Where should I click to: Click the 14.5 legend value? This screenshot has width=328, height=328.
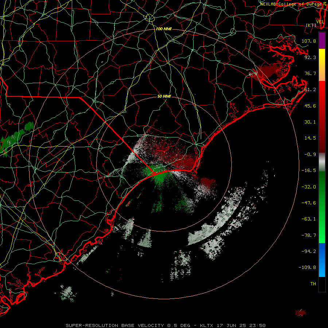310,138
